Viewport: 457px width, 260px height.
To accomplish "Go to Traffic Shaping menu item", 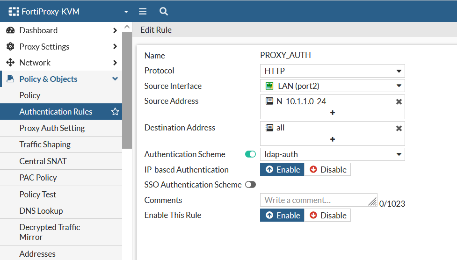I will tap(45, 144).
